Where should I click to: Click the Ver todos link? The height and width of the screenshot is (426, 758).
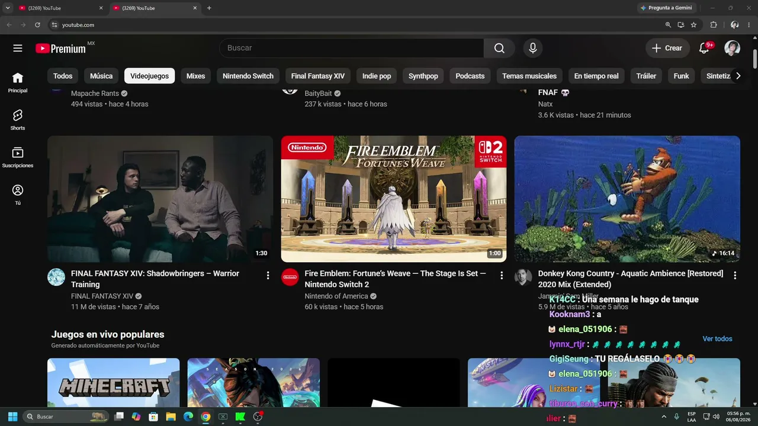(718, 339)
